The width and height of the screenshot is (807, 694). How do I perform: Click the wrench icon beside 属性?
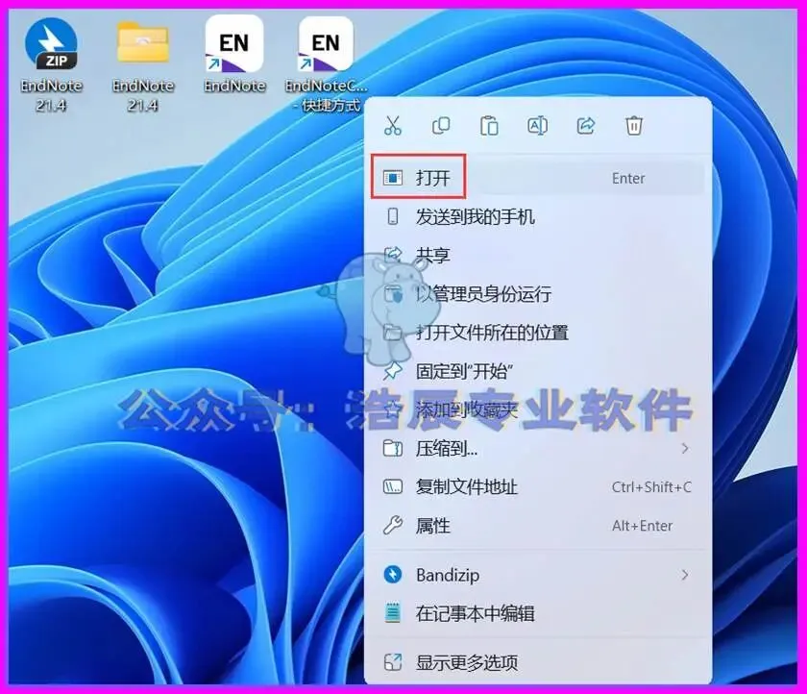393,526
